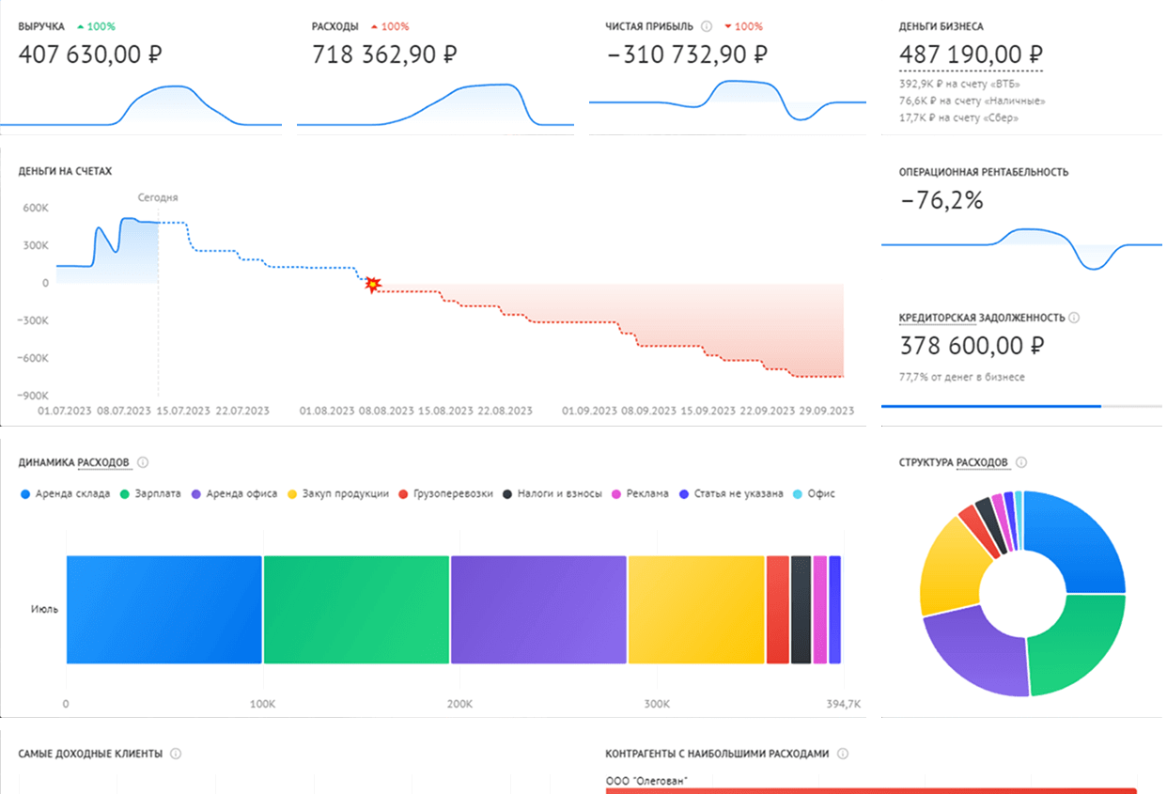Click the accounts payable progress bar
The width and height of the screenshot is (1167, 794).
pos(1021,406)
